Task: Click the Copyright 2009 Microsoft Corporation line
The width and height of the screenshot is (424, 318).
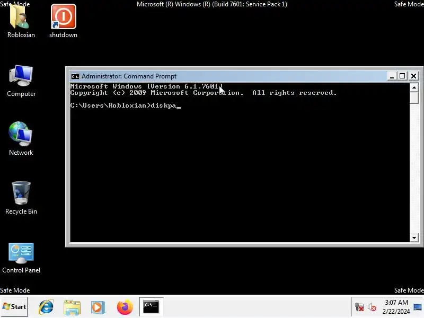Action: (204, 93)
